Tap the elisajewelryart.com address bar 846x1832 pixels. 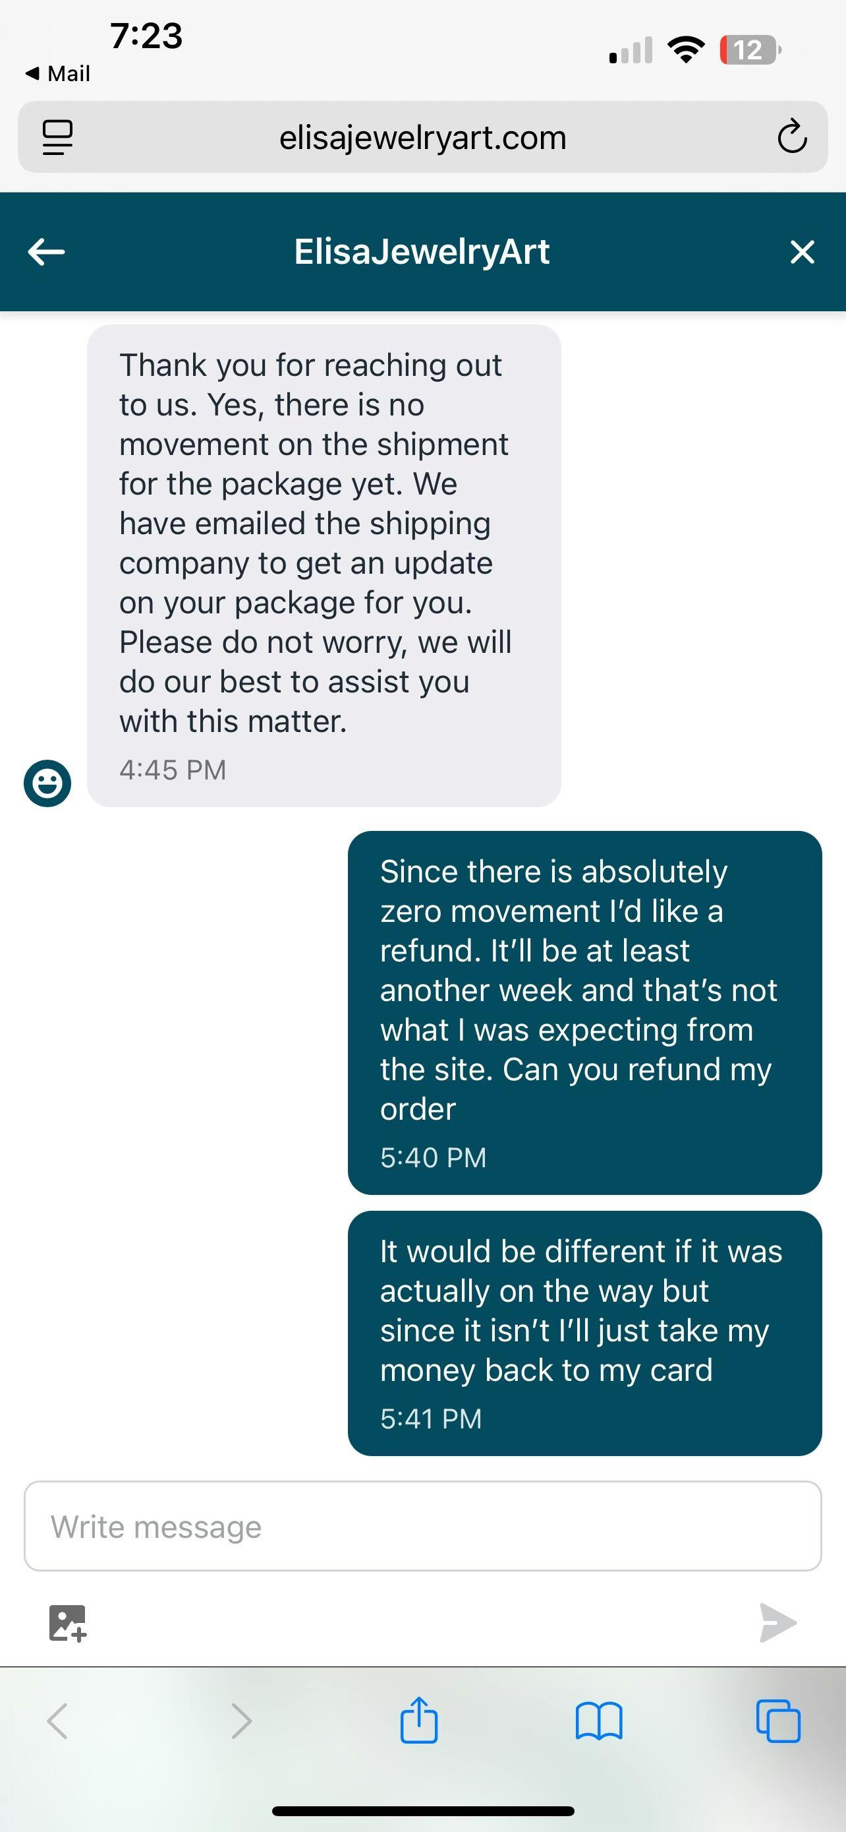tap(422, 137)
